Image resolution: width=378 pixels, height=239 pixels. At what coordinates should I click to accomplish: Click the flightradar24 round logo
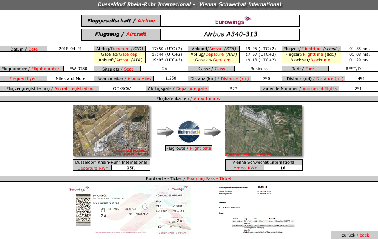(x=189, y=132)
